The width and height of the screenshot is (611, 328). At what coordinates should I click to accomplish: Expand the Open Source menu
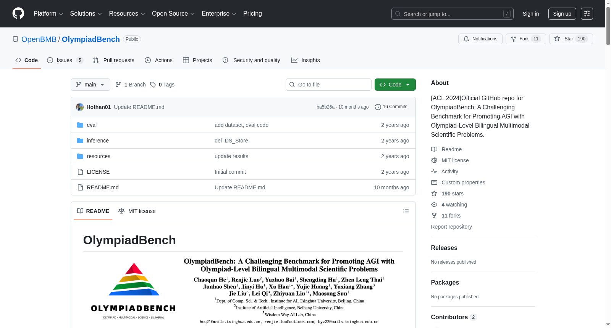pyautogui.click(x=173, y=14)
